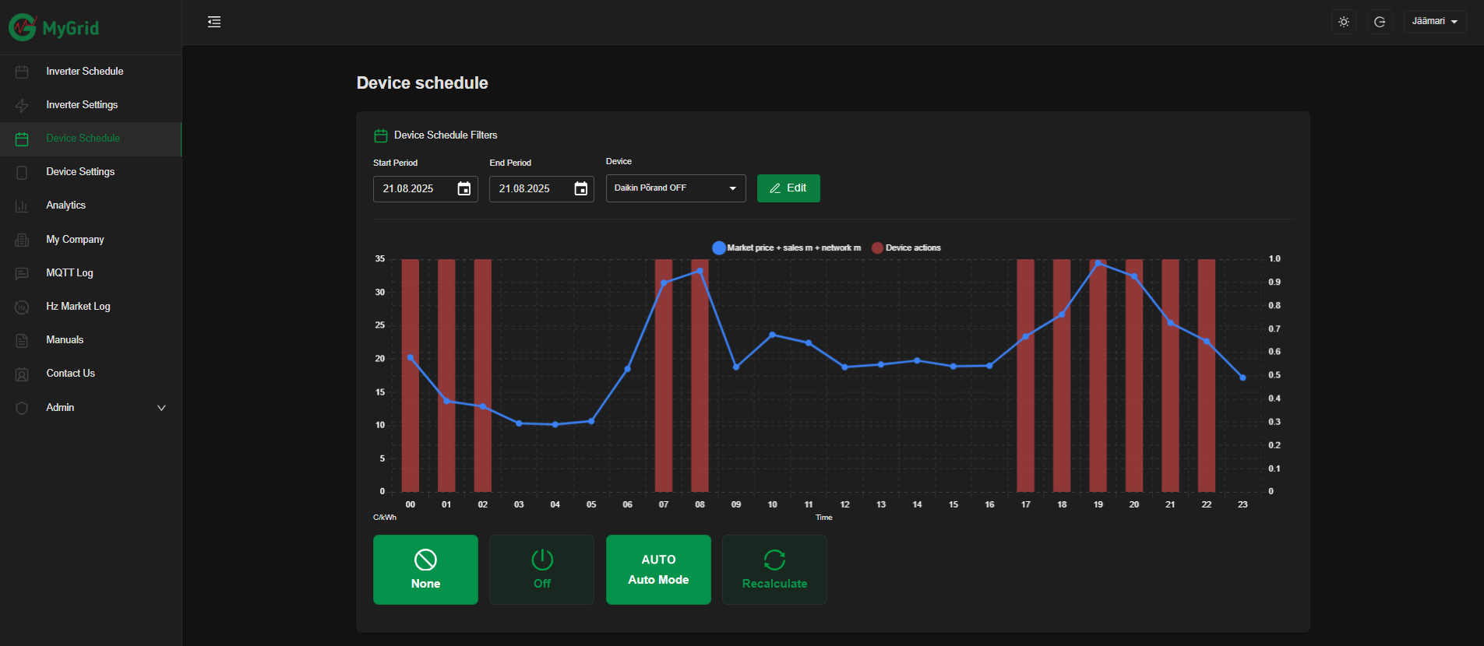Click the MyGrid logo icon
The height and width of the screenshot is (646, 1484).
tap(23, 27)
